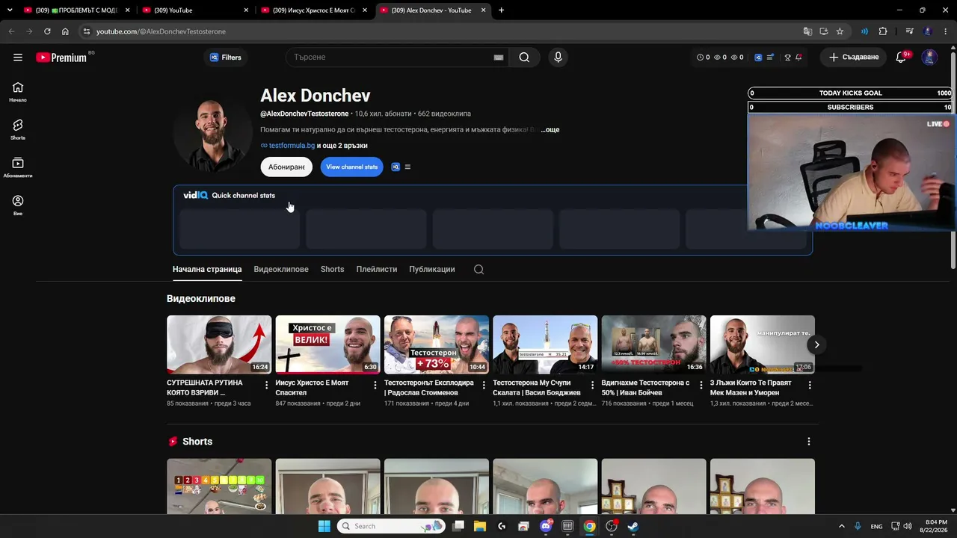Click the Windows taskbar Search box
The width and height of the screenshot is (957, 538).
pyautogui.click(x=391, y=526)
